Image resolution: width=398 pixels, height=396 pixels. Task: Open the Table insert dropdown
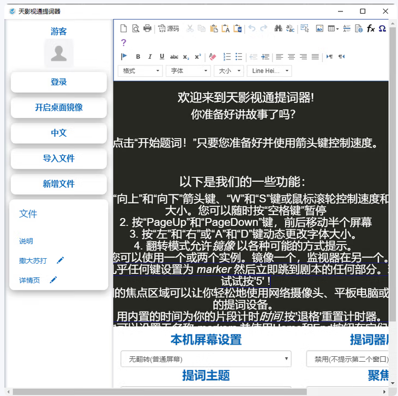click(x=333, y=28)
